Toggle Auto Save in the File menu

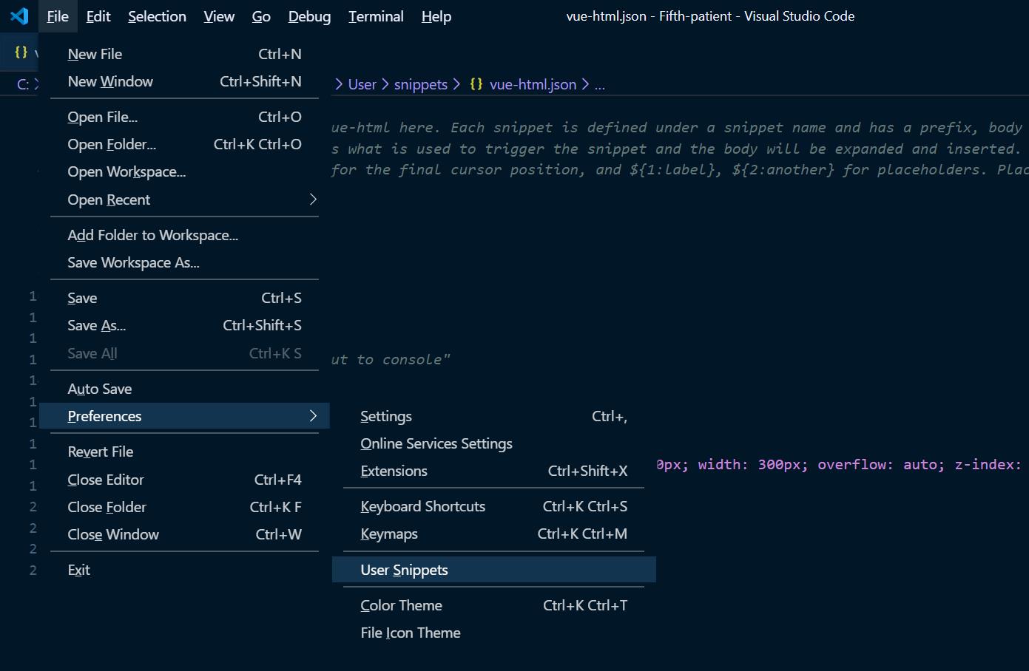click(x=99, y=388)
